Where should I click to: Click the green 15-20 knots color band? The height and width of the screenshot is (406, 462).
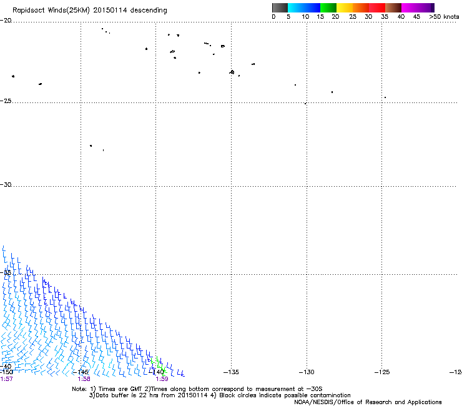(x=328, y=7)
